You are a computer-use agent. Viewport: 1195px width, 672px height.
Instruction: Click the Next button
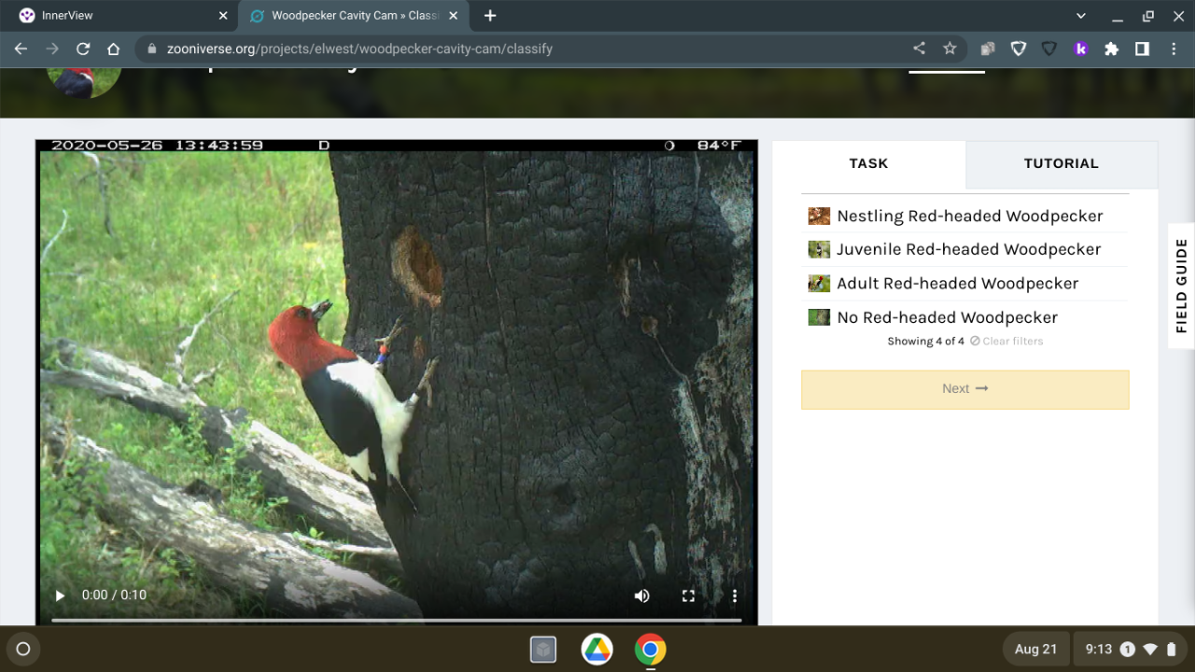pos(965,389)
